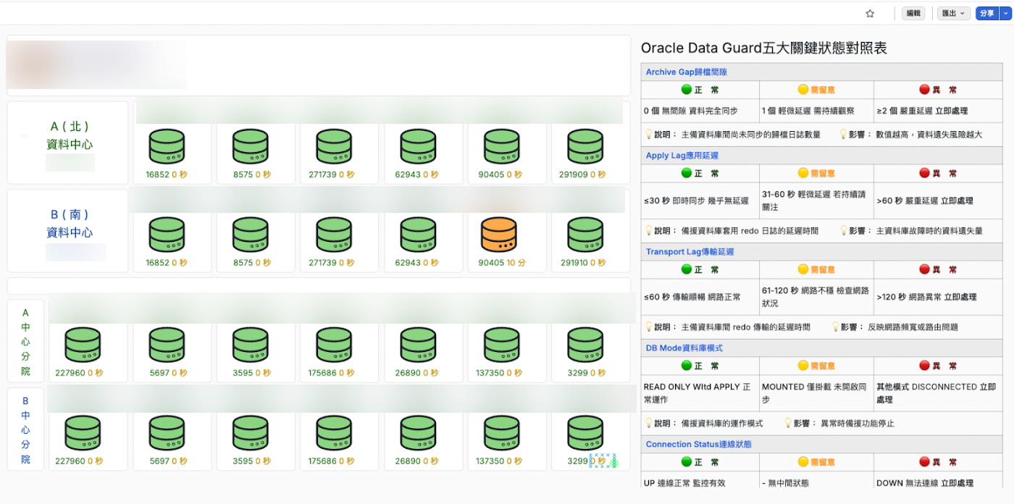
Task: Click database icon 175686 in B中心分院 row
Action: click(334, 433)
